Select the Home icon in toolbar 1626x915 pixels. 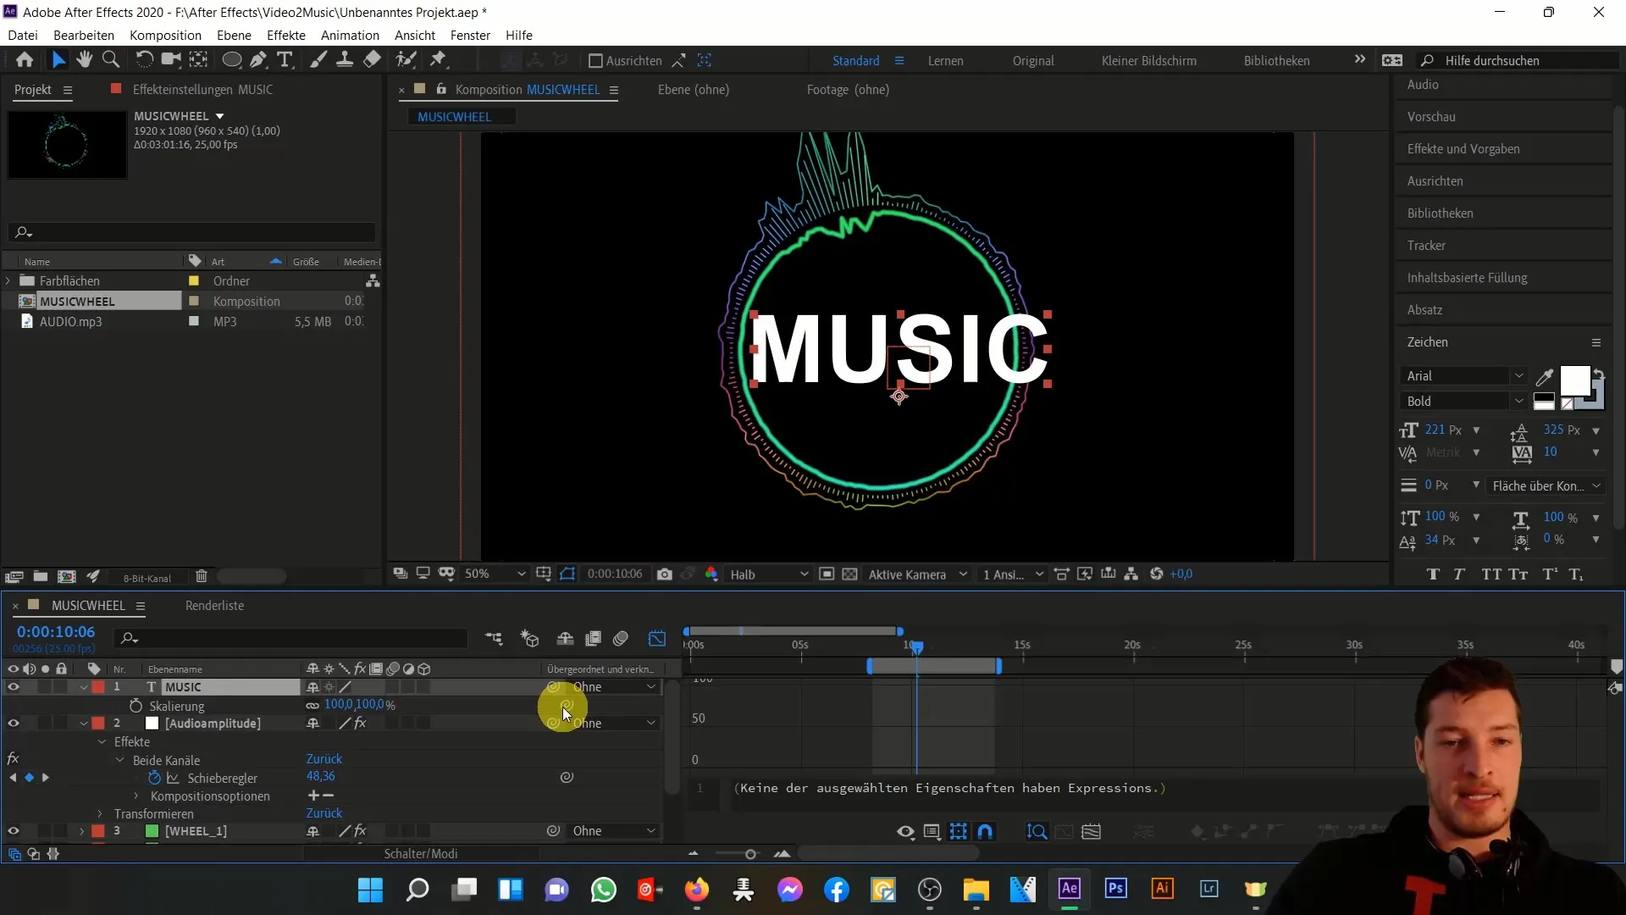tap(25, 60)
